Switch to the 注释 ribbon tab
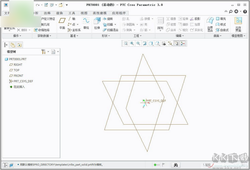This screenshot has width=250, height=170. point(47,13)
